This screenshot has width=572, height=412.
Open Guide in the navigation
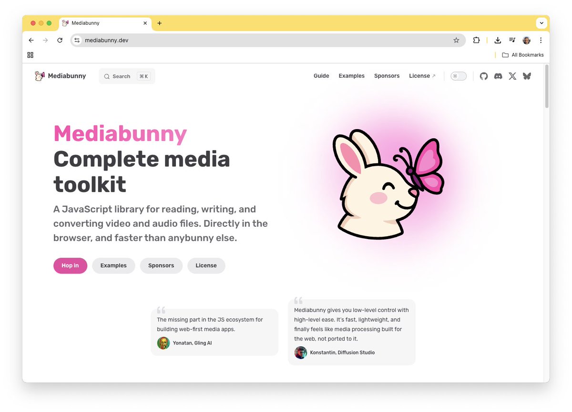coord(321,76)
